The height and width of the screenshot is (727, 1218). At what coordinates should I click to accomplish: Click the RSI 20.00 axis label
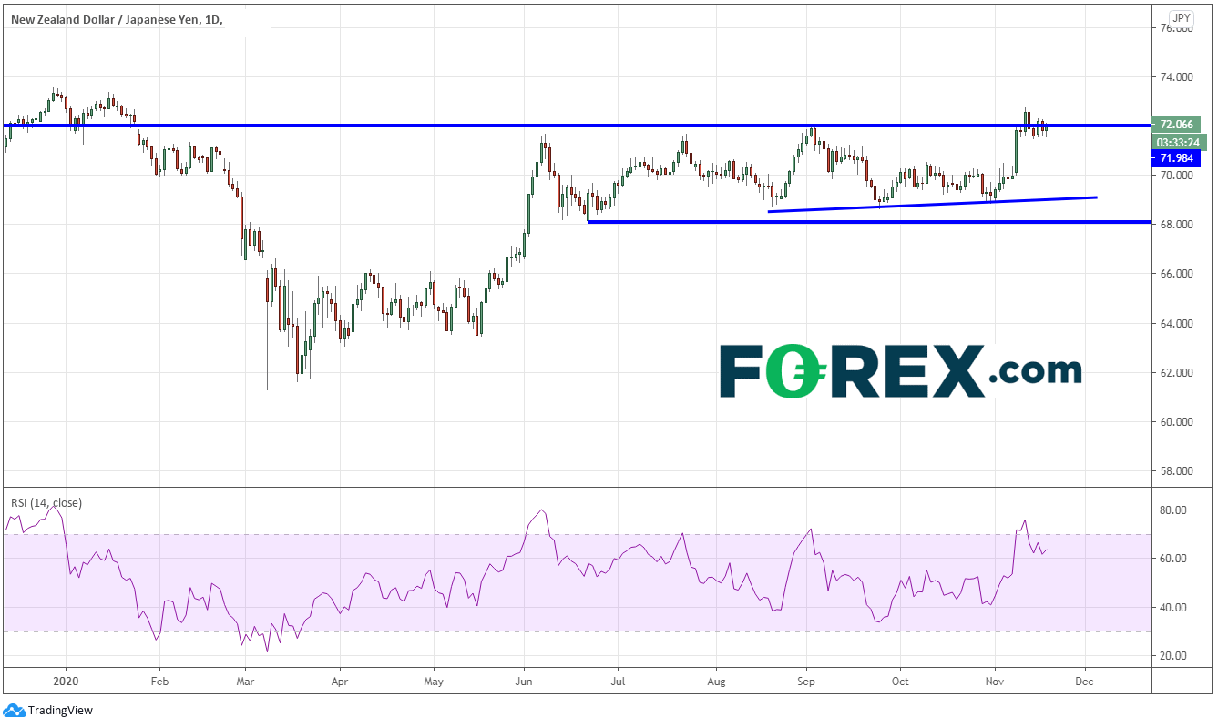(x=1172, y=656)
